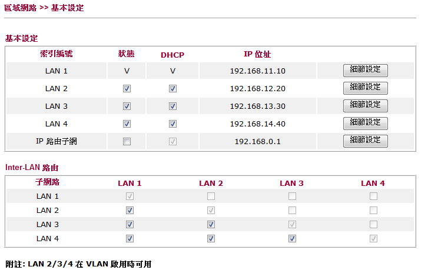428x270 pixels.
Task: Toggle Inter-LAN routing LAN 4 to LAN 3
Action: [292, 238]
